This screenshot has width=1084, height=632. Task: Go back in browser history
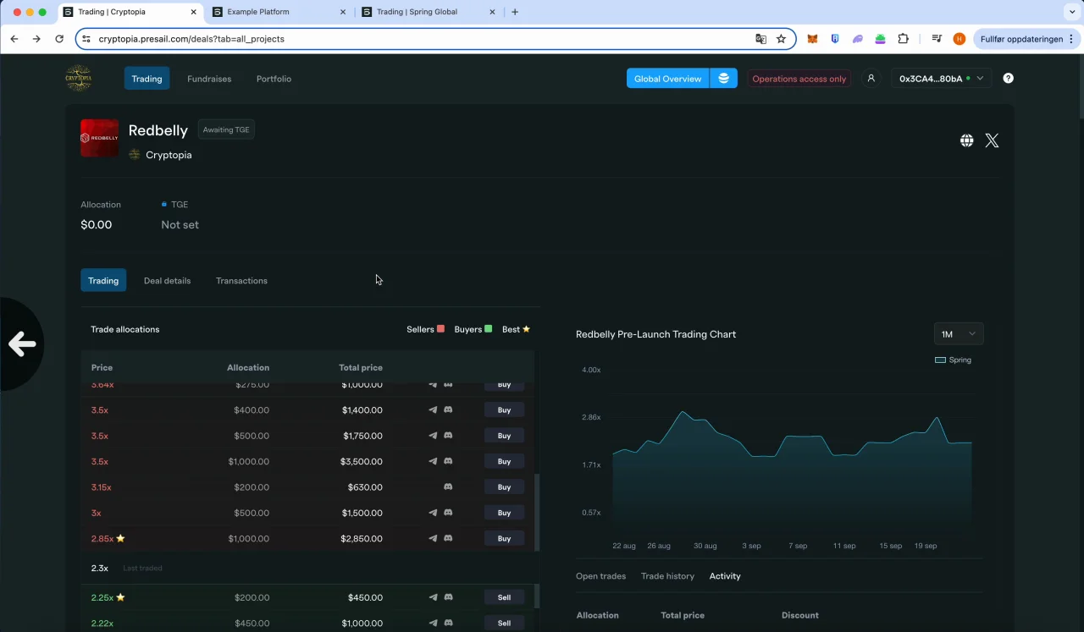pos(14,39)
